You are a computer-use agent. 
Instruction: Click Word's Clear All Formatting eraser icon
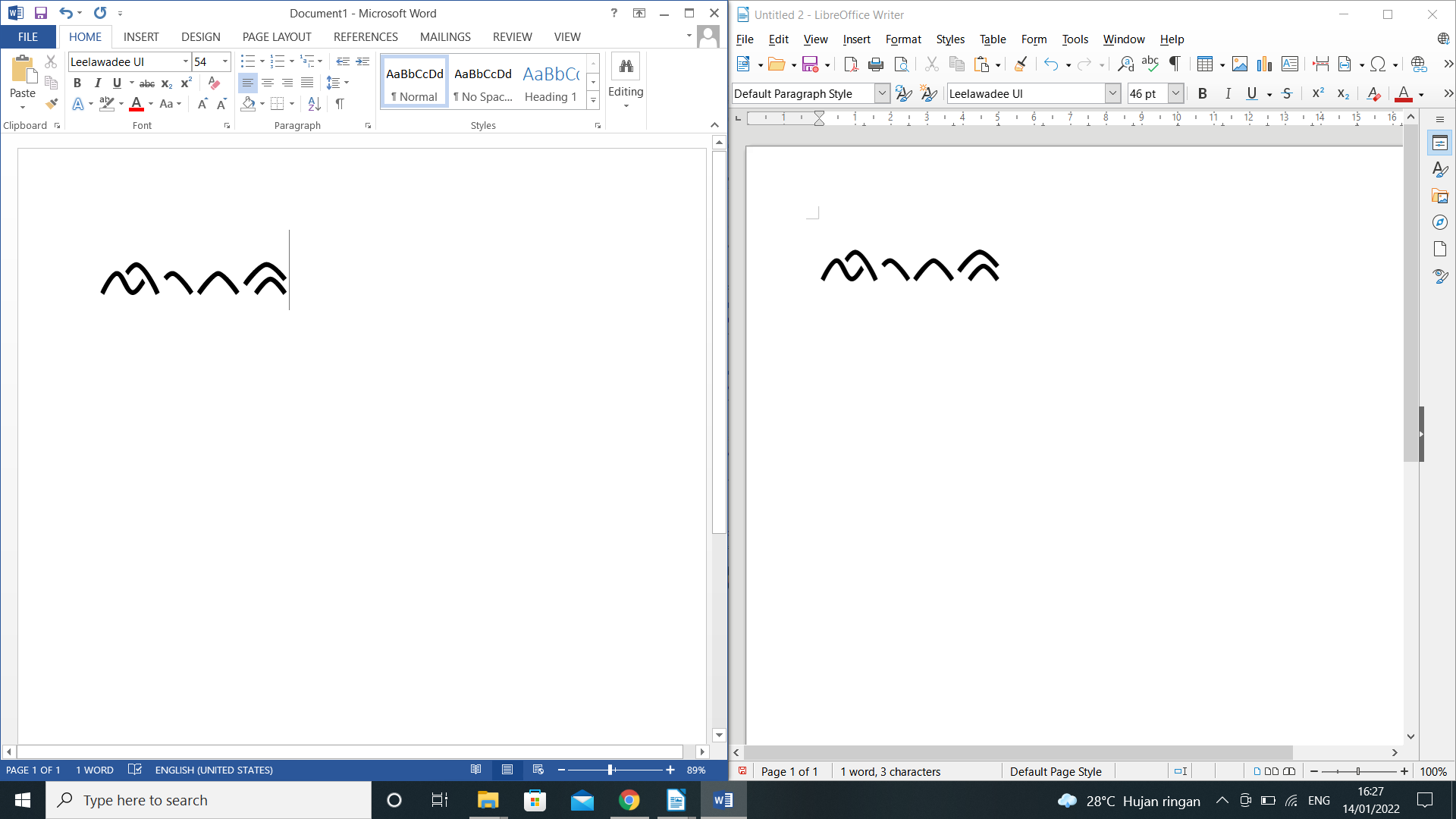pos(214,83)
